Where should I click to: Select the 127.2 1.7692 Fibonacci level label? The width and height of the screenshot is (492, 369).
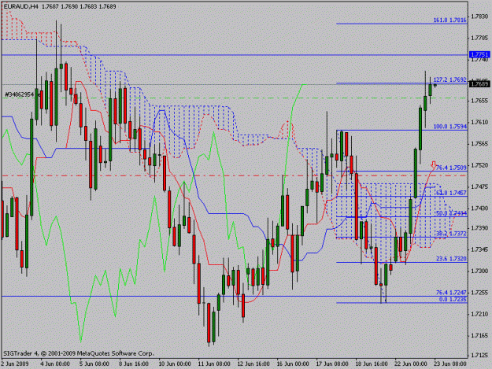coord(450,79)
